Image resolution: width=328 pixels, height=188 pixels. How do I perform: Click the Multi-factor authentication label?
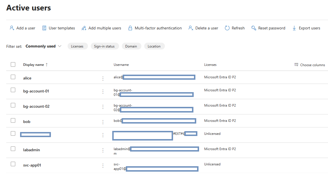(158, 28)
